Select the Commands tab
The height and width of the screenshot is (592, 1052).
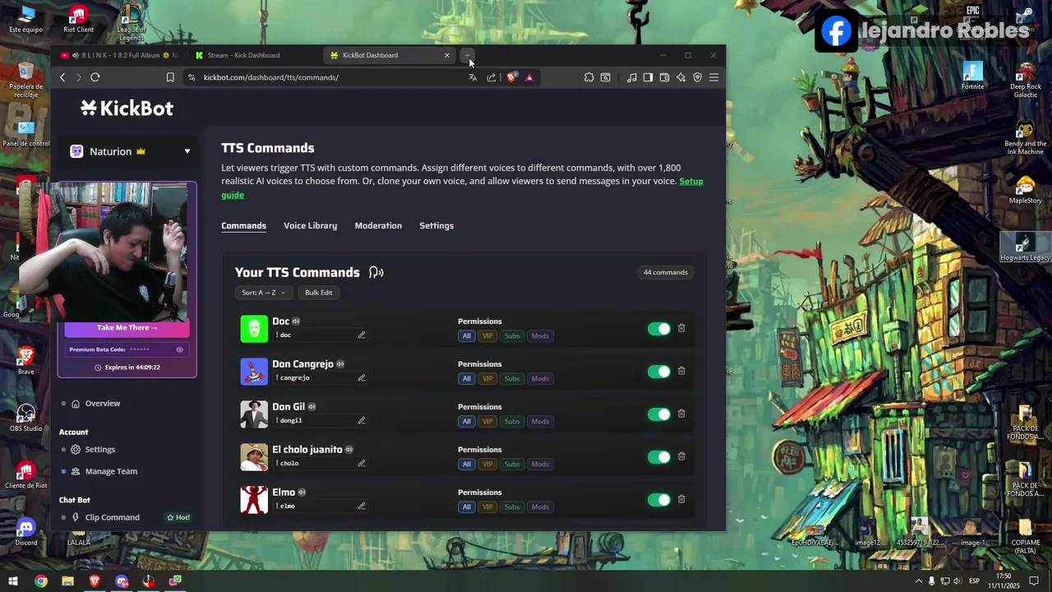tap(243, 225)
